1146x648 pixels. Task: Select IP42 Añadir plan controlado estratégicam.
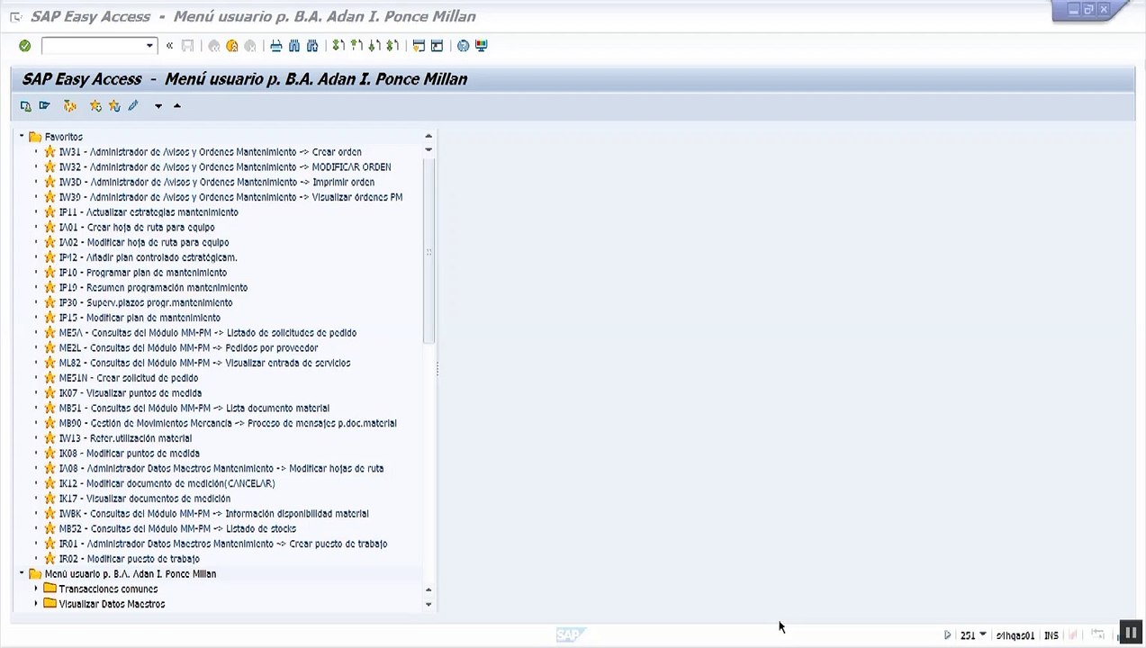pos(148,257)
